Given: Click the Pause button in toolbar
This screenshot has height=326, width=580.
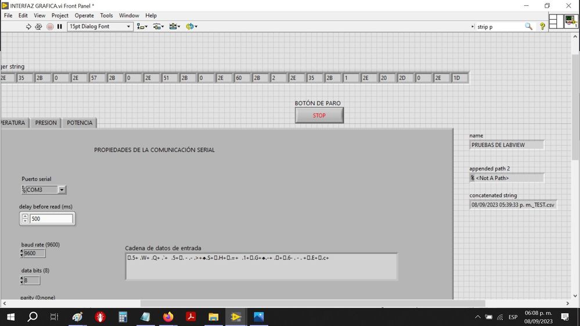Looking at the screenshot, I should 60,27.
